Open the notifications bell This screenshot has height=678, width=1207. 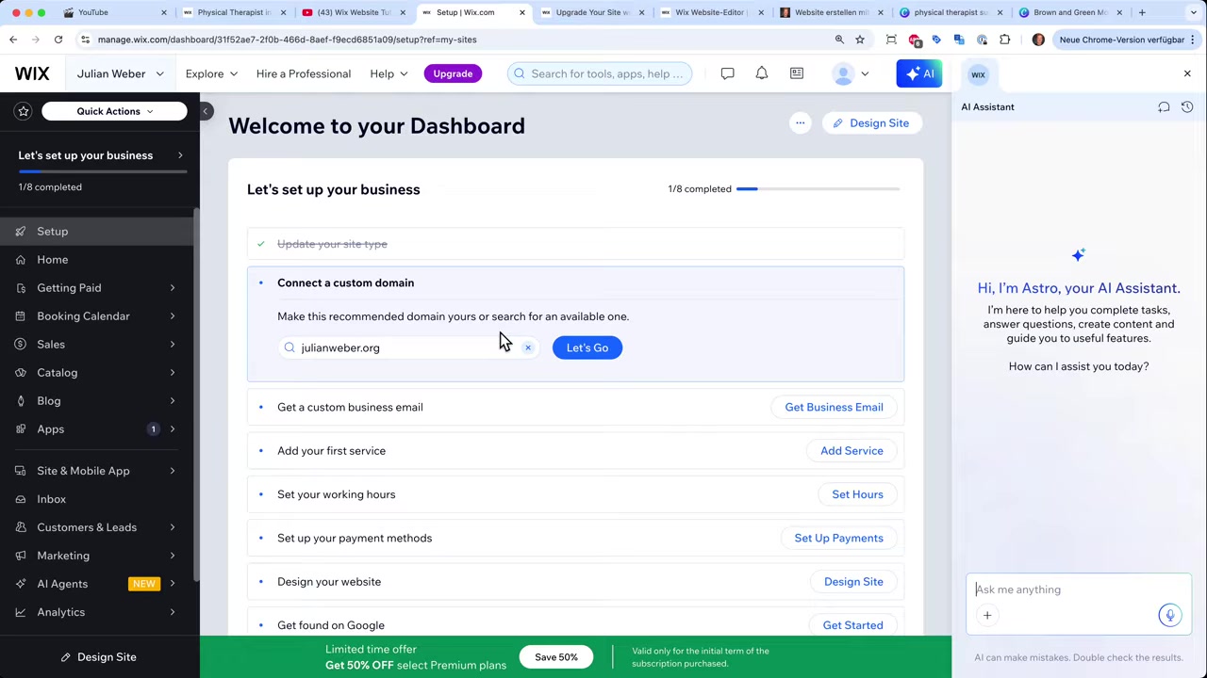point(762,73)
